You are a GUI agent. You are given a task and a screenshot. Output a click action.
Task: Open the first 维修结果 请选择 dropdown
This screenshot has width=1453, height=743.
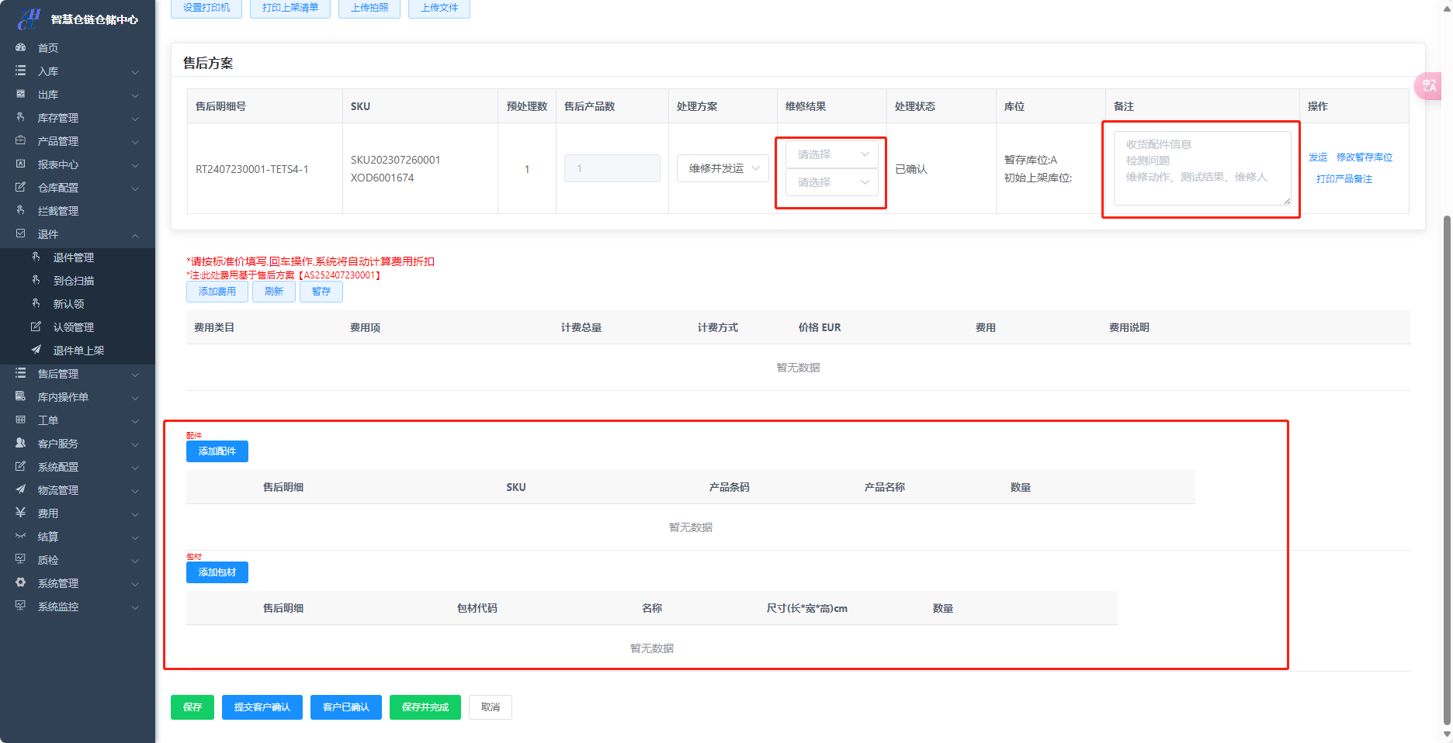tap(831, 154)
